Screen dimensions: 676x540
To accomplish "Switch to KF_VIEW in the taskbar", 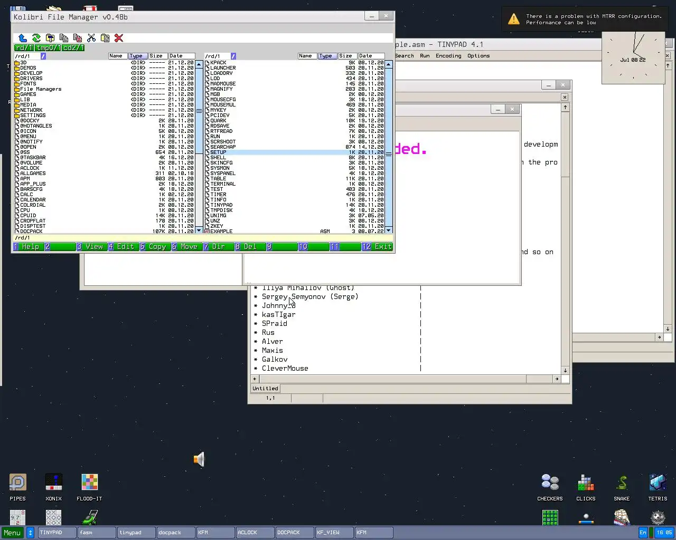I will (x=335, y=533).
